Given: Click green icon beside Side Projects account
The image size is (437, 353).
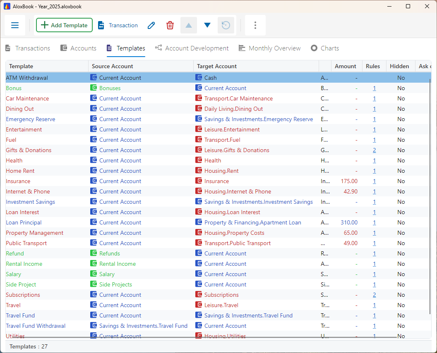Looking at the screenshot, I should [94, 284].
